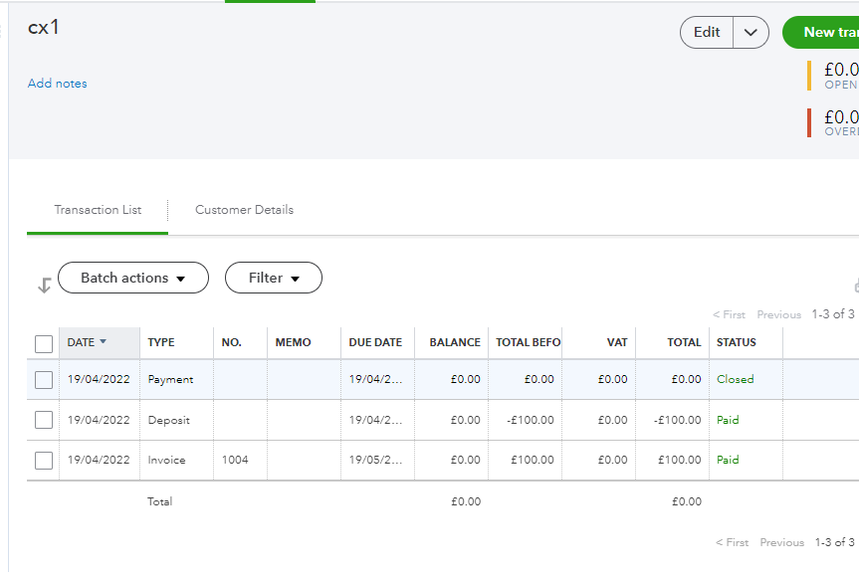Check the Deposit row checkbox
The height and width of the screenshot is (581, 859).
pyautogui.click(x=44, y=420)
